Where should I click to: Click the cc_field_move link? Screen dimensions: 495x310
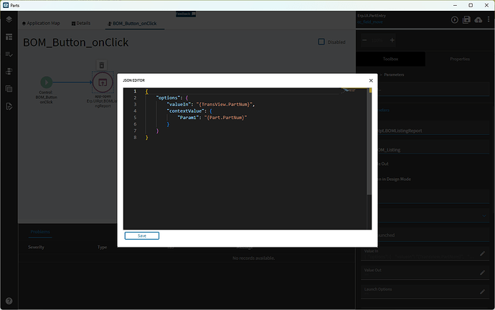(370, 22)
